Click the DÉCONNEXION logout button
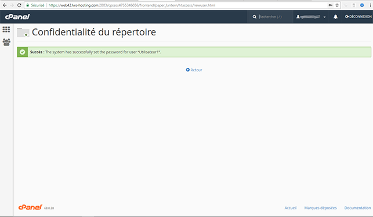 (x=358, y=16)
